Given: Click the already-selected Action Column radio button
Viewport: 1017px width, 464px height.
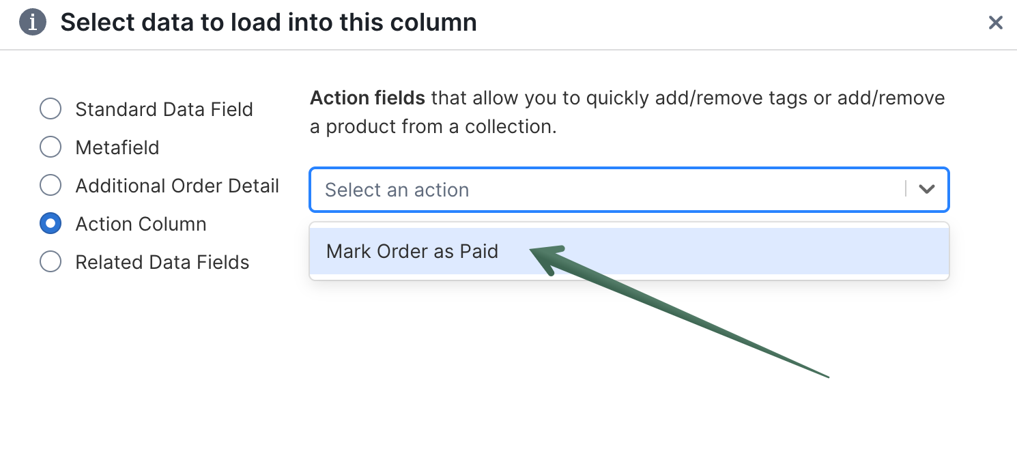Looking at the screenshot, I should (50, 223).
